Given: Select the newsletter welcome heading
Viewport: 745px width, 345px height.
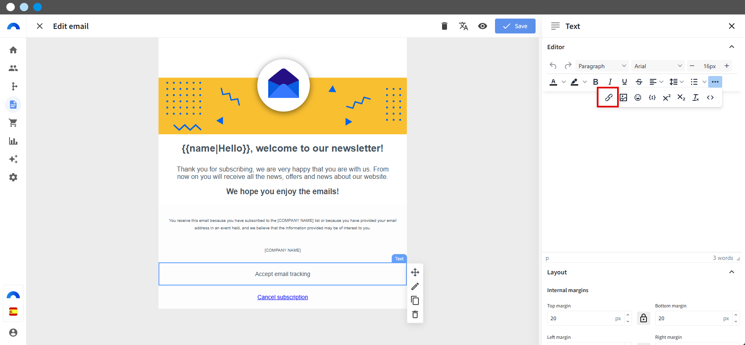Looking at the screenshot, I should coord(283,148).
